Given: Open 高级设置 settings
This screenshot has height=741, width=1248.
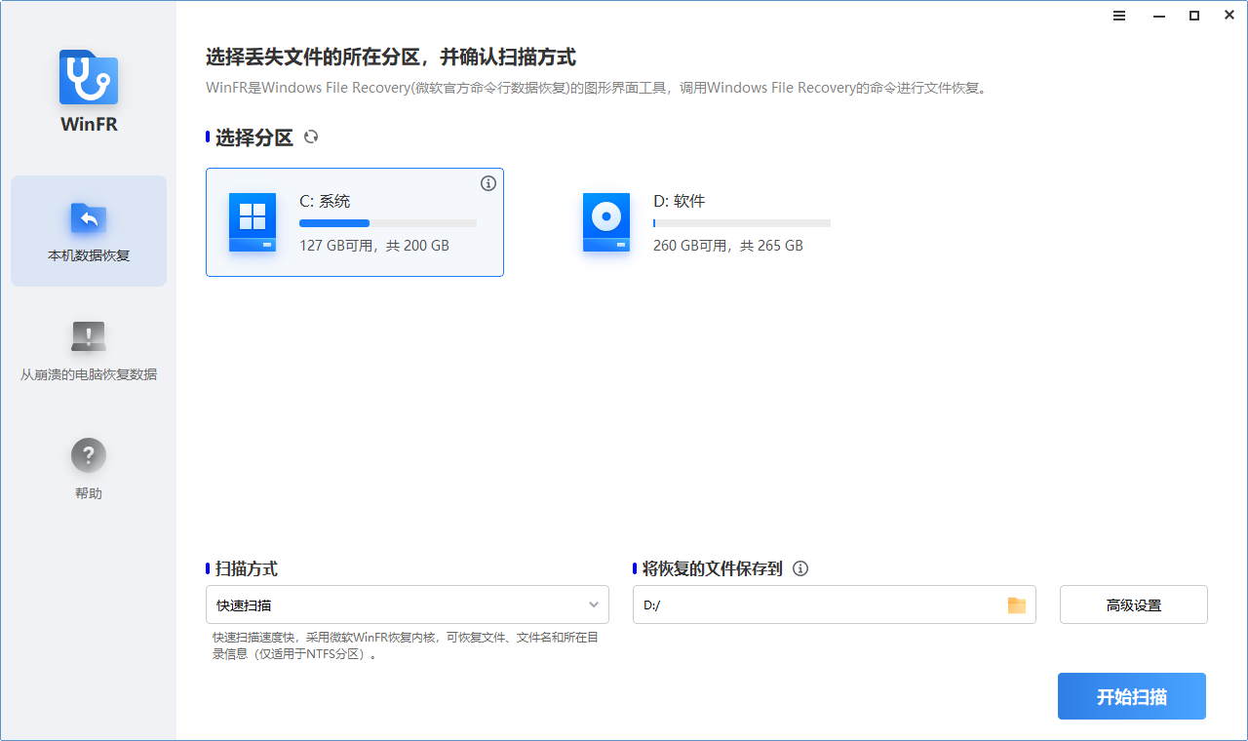Looking at the screenshot, I should [1133, 604].
